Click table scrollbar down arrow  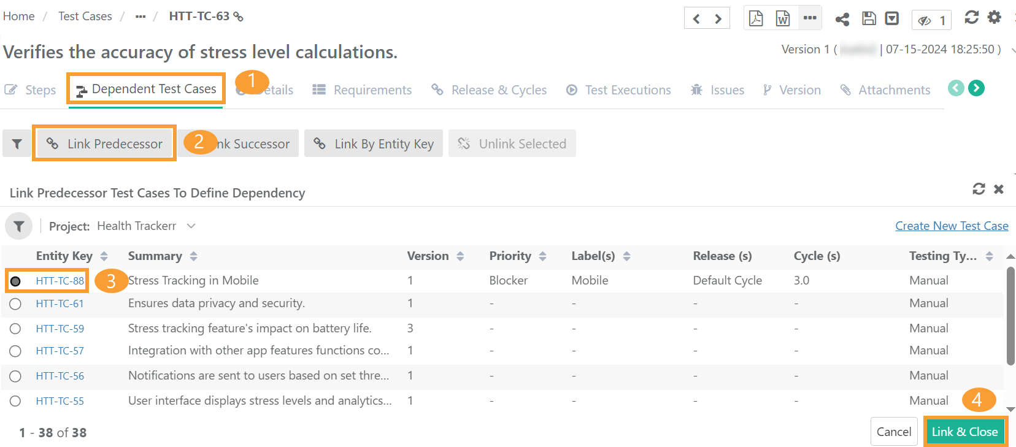point(1010,409)
